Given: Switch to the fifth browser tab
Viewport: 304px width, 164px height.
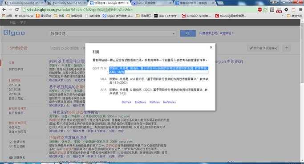Looking at the screenshot, I should click(x=195, y=3).
